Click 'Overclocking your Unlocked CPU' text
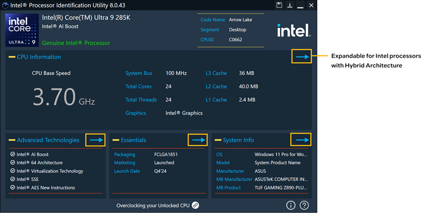 click(x=153, y=205)
